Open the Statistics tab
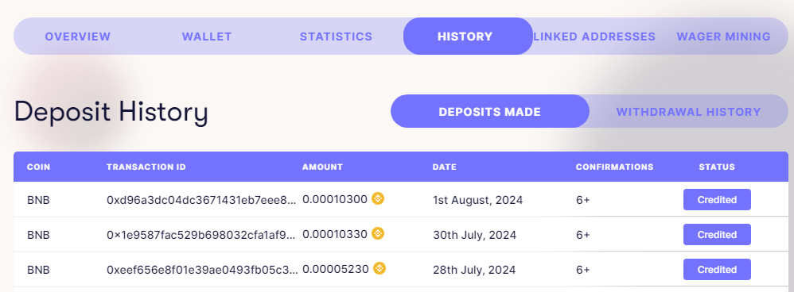 point(336,36)
